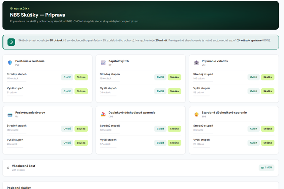
Task: Click the Všeobecná časť label
Action: point(23,166)
